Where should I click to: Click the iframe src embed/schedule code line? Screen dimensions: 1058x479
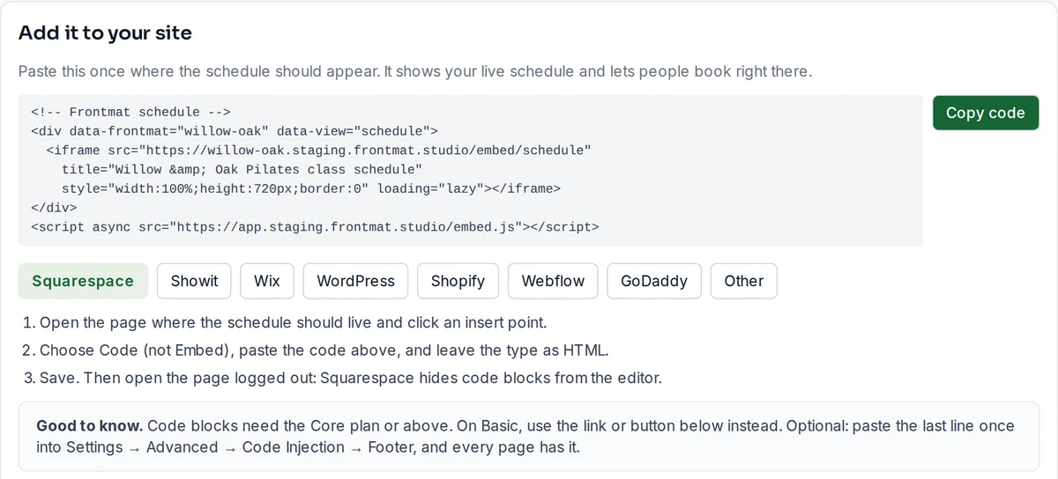(x=318, y=151)
